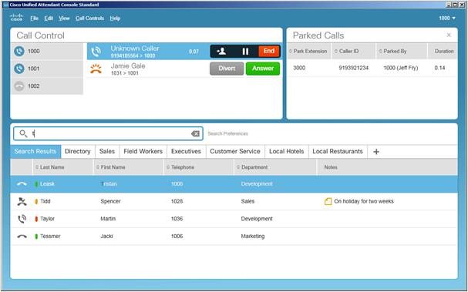Open the Sales tab
The width and height of the screenshot is (468, 292).
tap(107, 151)
